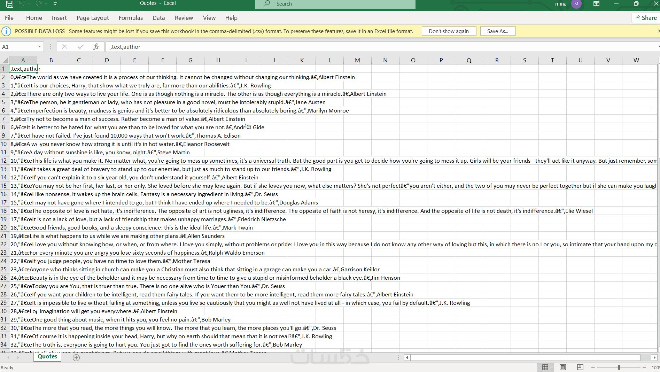Open Ribbon Display Options icon
The width and height of the screenshot is (660, 372).
(x=596, y=3)
